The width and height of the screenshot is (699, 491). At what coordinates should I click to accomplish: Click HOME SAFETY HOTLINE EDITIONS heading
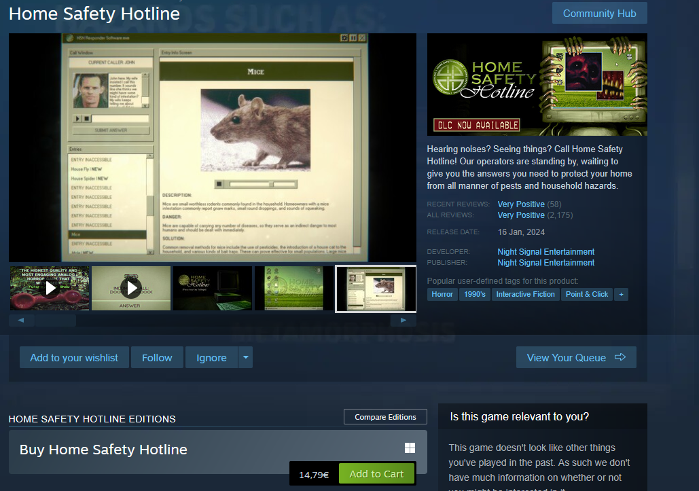(92, 419)
